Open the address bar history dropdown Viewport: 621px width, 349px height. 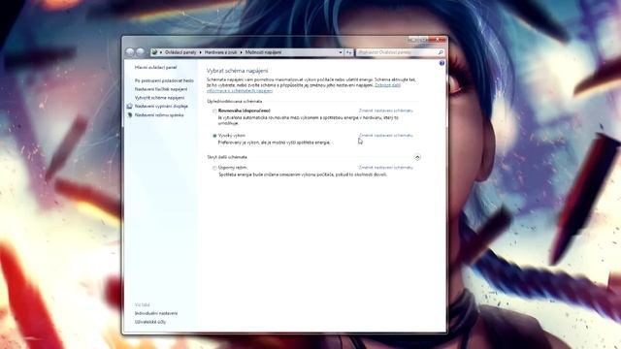(341, 52)
